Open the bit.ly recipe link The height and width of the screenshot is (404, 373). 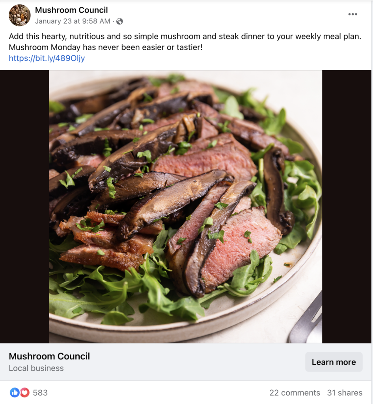click(47, 58)
